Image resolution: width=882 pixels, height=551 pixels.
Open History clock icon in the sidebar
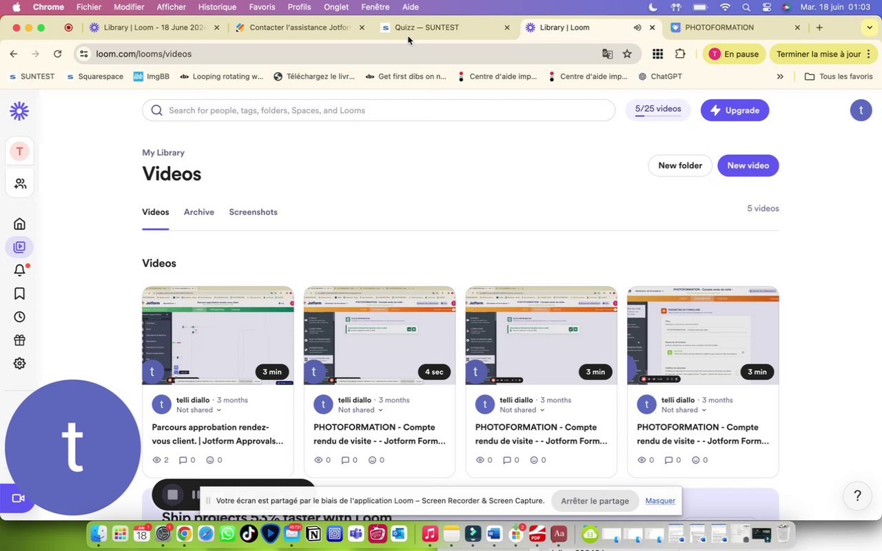click(x=19, y=317)
